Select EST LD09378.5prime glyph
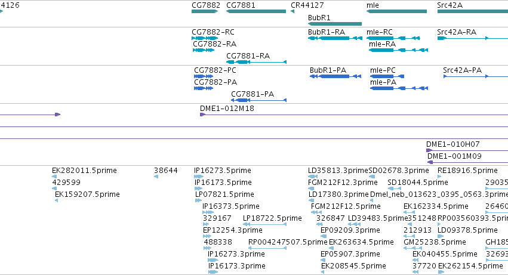Viewport: 508px width, 275px height. click(441, 236)
